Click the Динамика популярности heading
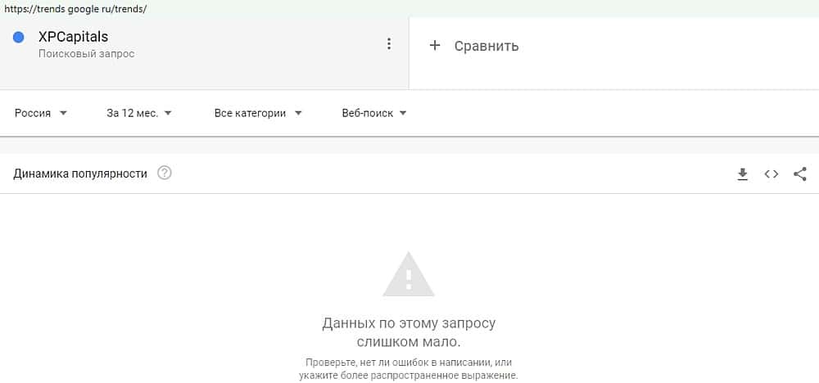Viewport: 819px width, 383px height. pos(80,173)
